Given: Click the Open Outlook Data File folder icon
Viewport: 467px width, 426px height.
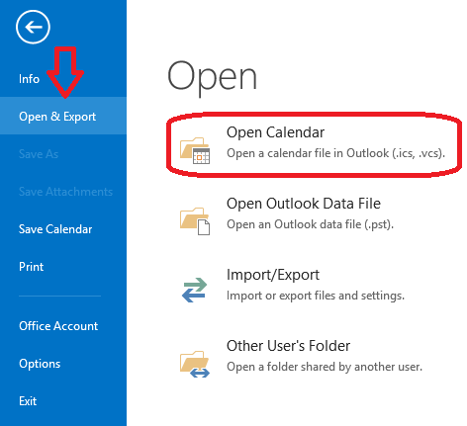Looking at the screenshot, I should point(195,221).
